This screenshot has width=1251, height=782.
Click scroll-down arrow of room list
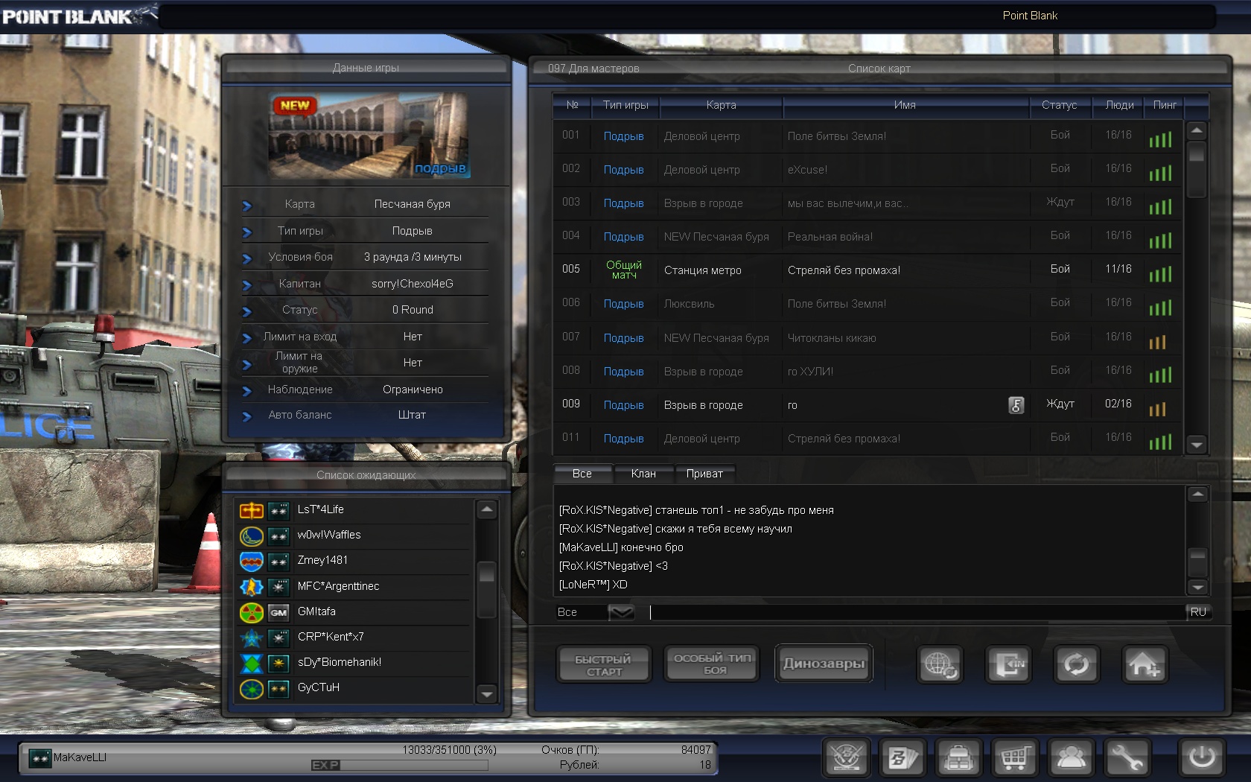(x=1197, y=445)
